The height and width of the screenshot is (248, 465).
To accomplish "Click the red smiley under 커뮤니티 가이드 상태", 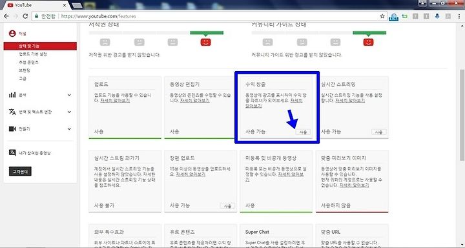I will [368, 42].
